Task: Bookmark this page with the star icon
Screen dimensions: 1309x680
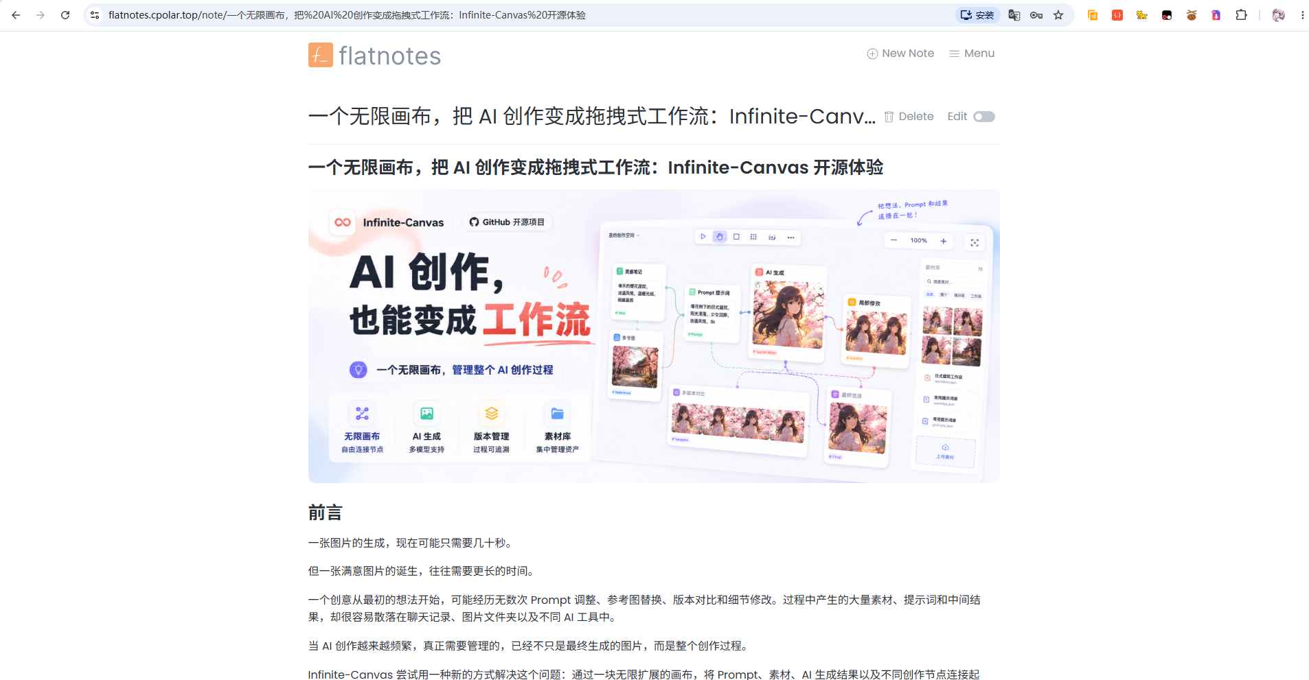Action: point(1058,15)
